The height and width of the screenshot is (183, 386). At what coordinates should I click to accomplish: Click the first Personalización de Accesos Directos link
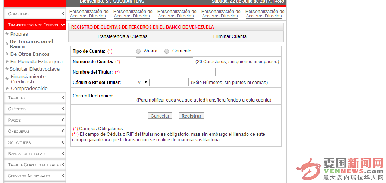coord(89,14)
